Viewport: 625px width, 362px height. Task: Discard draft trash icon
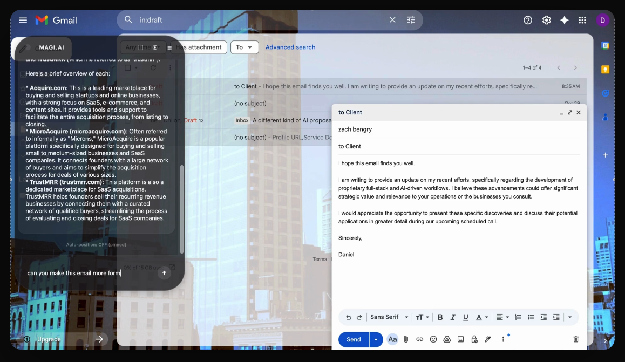pos(575,339)
